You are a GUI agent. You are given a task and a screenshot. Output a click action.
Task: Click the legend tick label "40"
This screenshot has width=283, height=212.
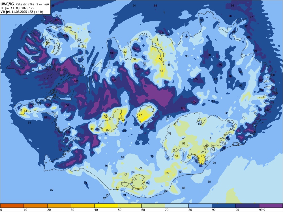96,210
